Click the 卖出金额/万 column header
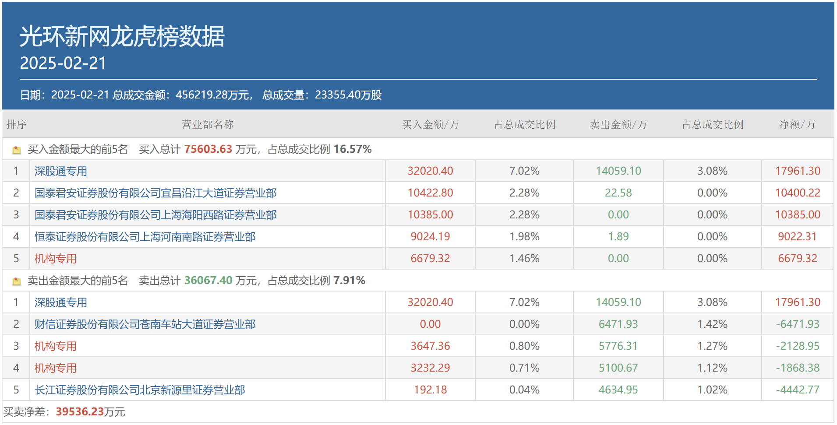This screenshot has width=837, height=425. coord(618,125)
